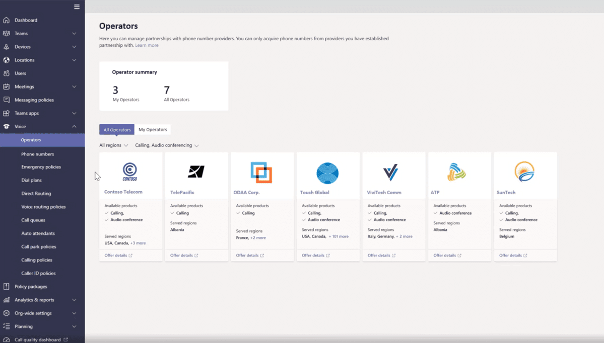
Task: Click the Teams icon in the sidebar
Action: click(x=6, y=34)
